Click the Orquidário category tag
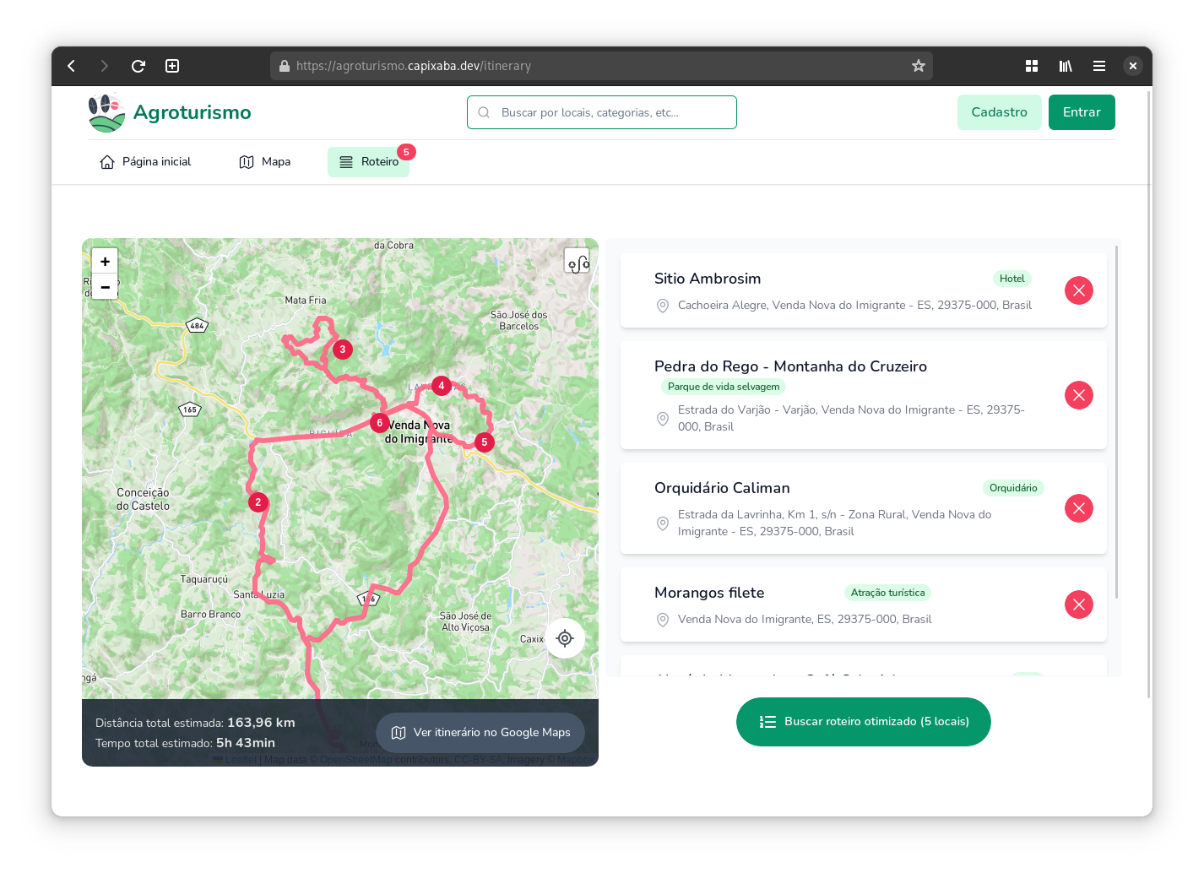Screen dimensions: 1204x873 (x=1013, y=488)
